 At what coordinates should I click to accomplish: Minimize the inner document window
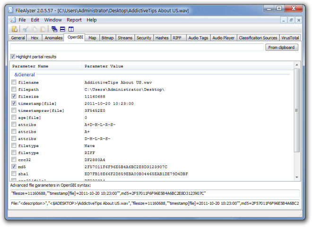pos(284,20)
